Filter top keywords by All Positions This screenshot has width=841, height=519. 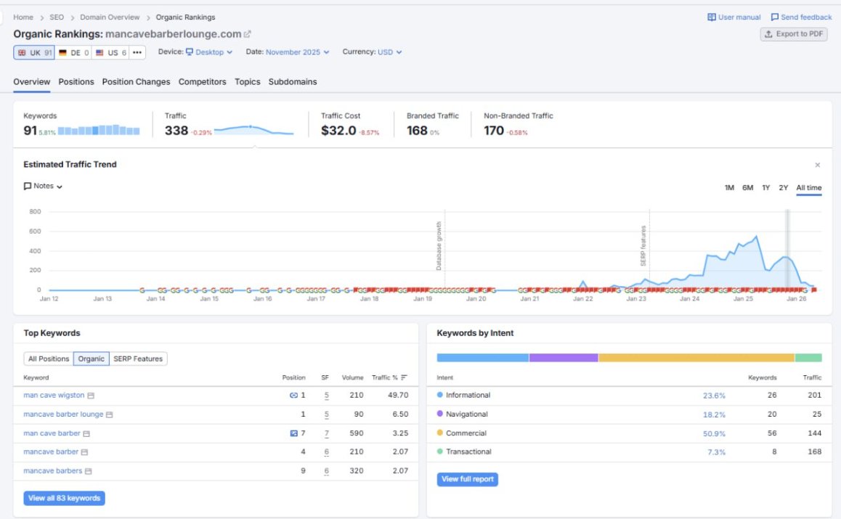click(x=49, y=359)
